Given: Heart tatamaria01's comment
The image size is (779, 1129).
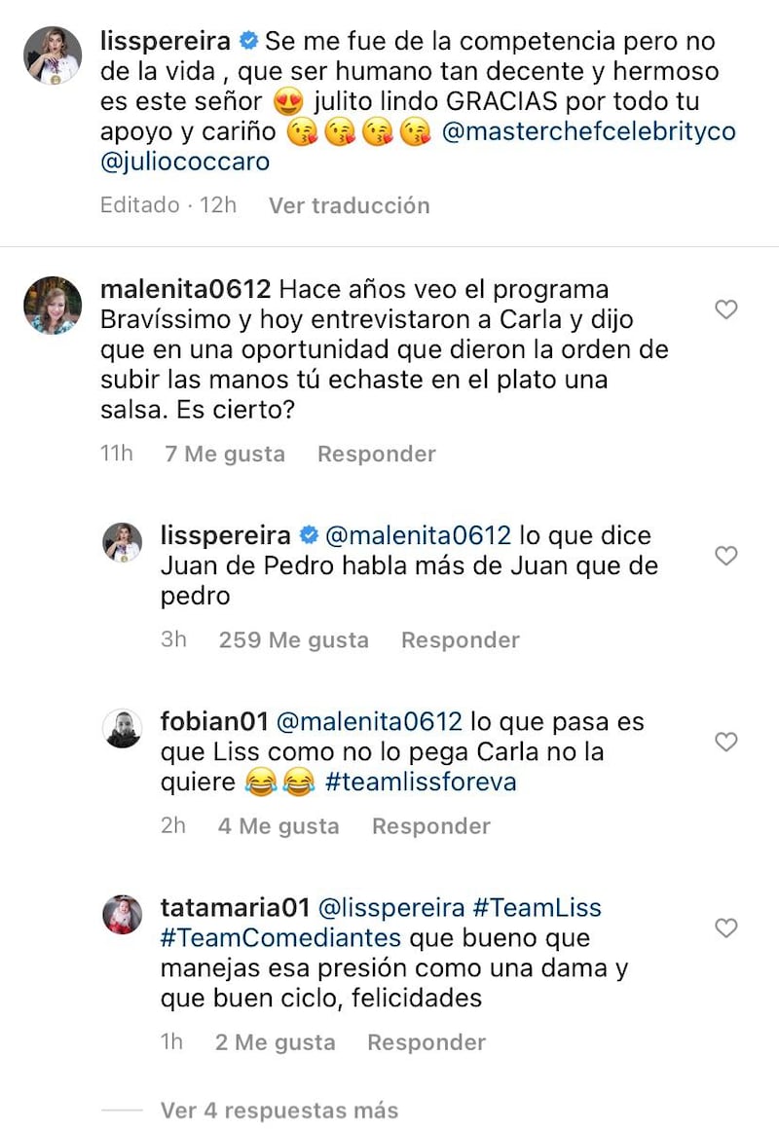Looking at the screenshot, I should click(x=726, y=929).
